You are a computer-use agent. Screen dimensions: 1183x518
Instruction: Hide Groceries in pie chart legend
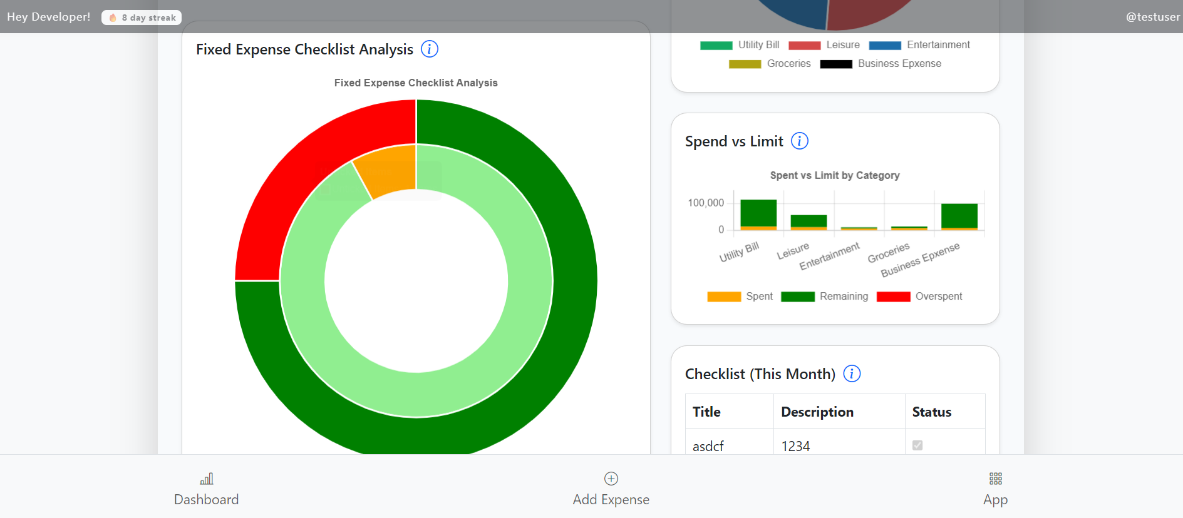coord(770,64)
